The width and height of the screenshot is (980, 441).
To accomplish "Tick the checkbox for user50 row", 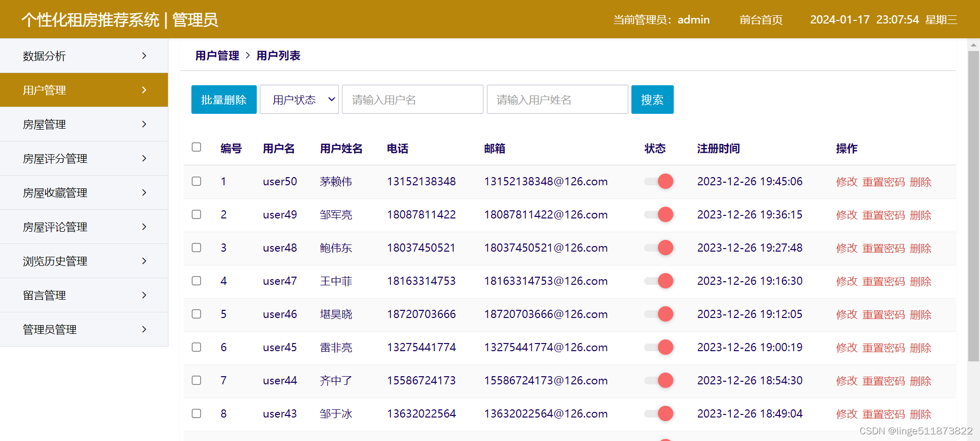I will pyautogui.click(x=197, y=181).
